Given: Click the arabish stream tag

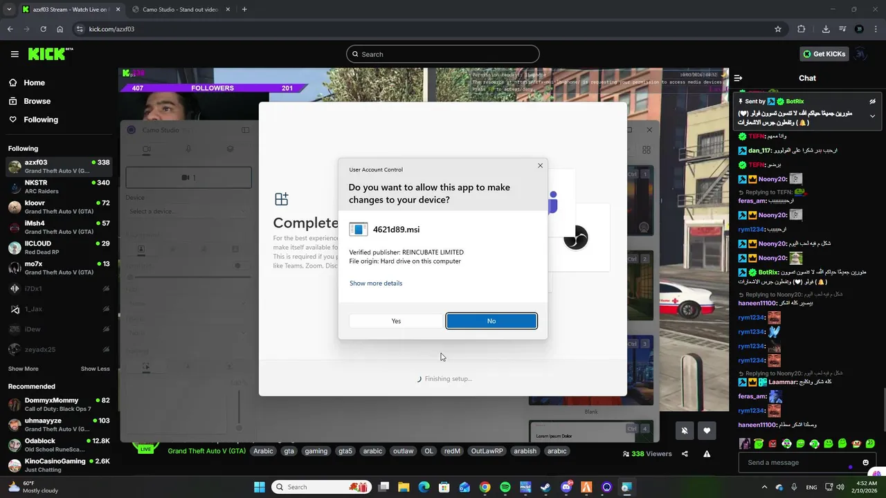Looking at the screenshot, I should tap(525, 451).
